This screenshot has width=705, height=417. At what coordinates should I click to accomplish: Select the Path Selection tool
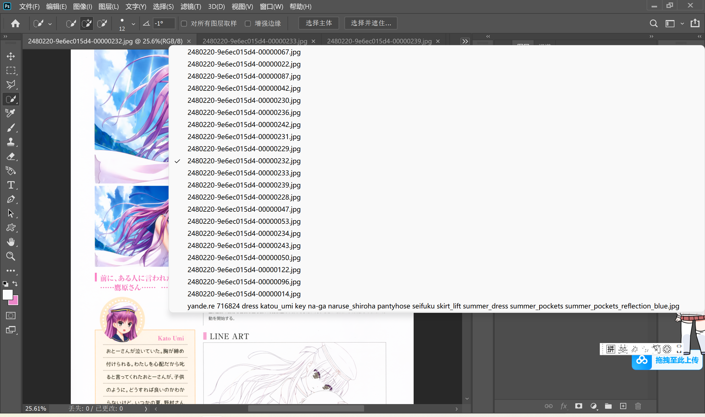(11, 213)
